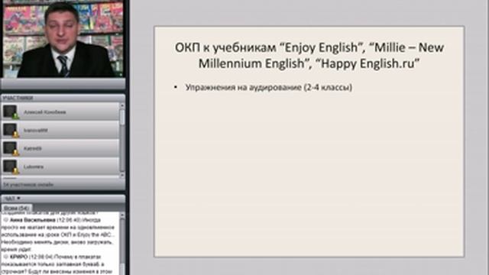Open the ЧАТ dropdown arrow
The height and width of the screenshot is (275, 489).
[x=18, y=199]
